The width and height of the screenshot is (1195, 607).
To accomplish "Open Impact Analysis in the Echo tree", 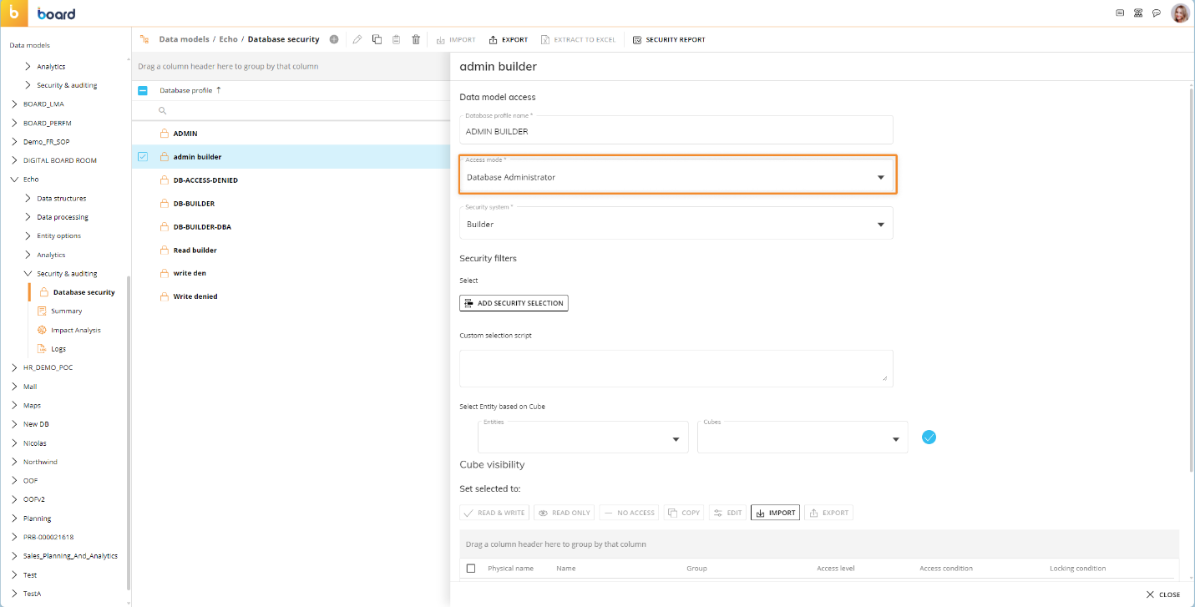I will click(x=76, y=331).
